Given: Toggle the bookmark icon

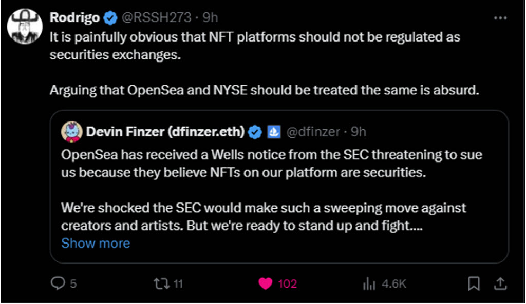Looking at the screenshot, I should pyautogui.click(x=474, y=283).
